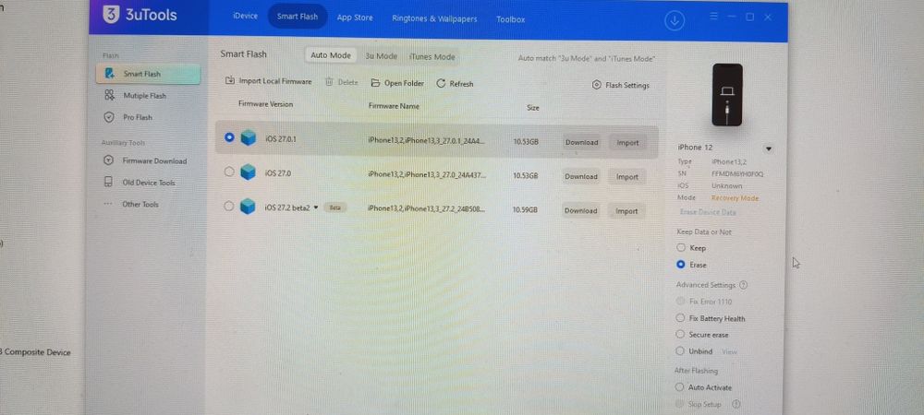This screenshot has height=415, width=924.
Task: Import iOS 27.0 firmware
Action: [627, 177]
